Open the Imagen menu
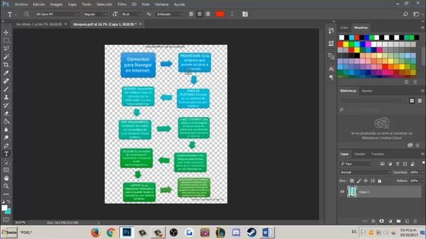 56,5
